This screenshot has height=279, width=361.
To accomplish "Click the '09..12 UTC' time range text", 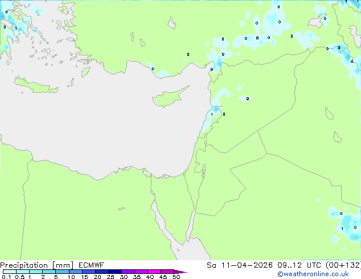I will click(x=299, y=265).
